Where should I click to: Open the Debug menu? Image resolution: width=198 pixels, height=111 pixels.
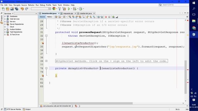(42, 5)
